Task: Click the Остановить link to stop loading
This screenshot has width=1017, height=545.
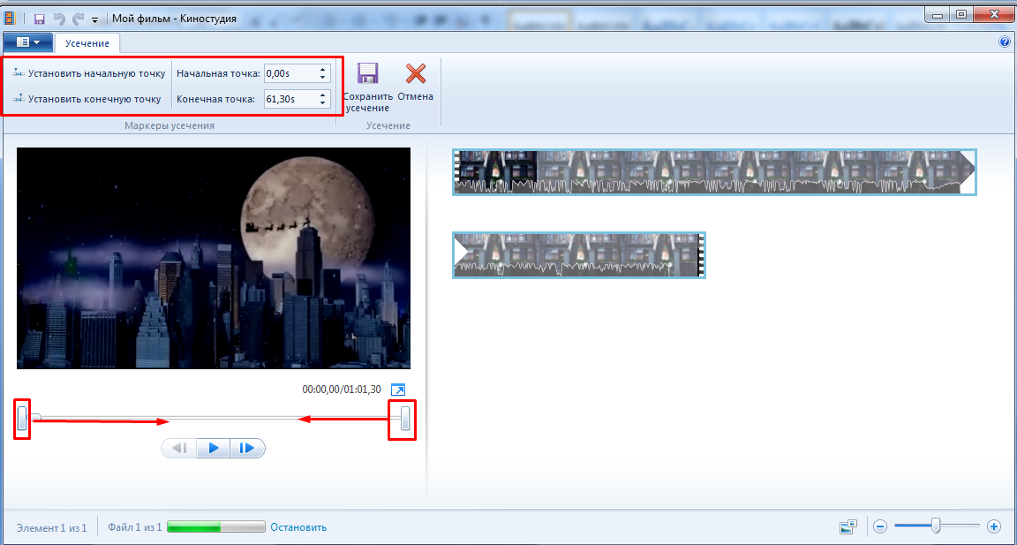Action: point(298,527)
